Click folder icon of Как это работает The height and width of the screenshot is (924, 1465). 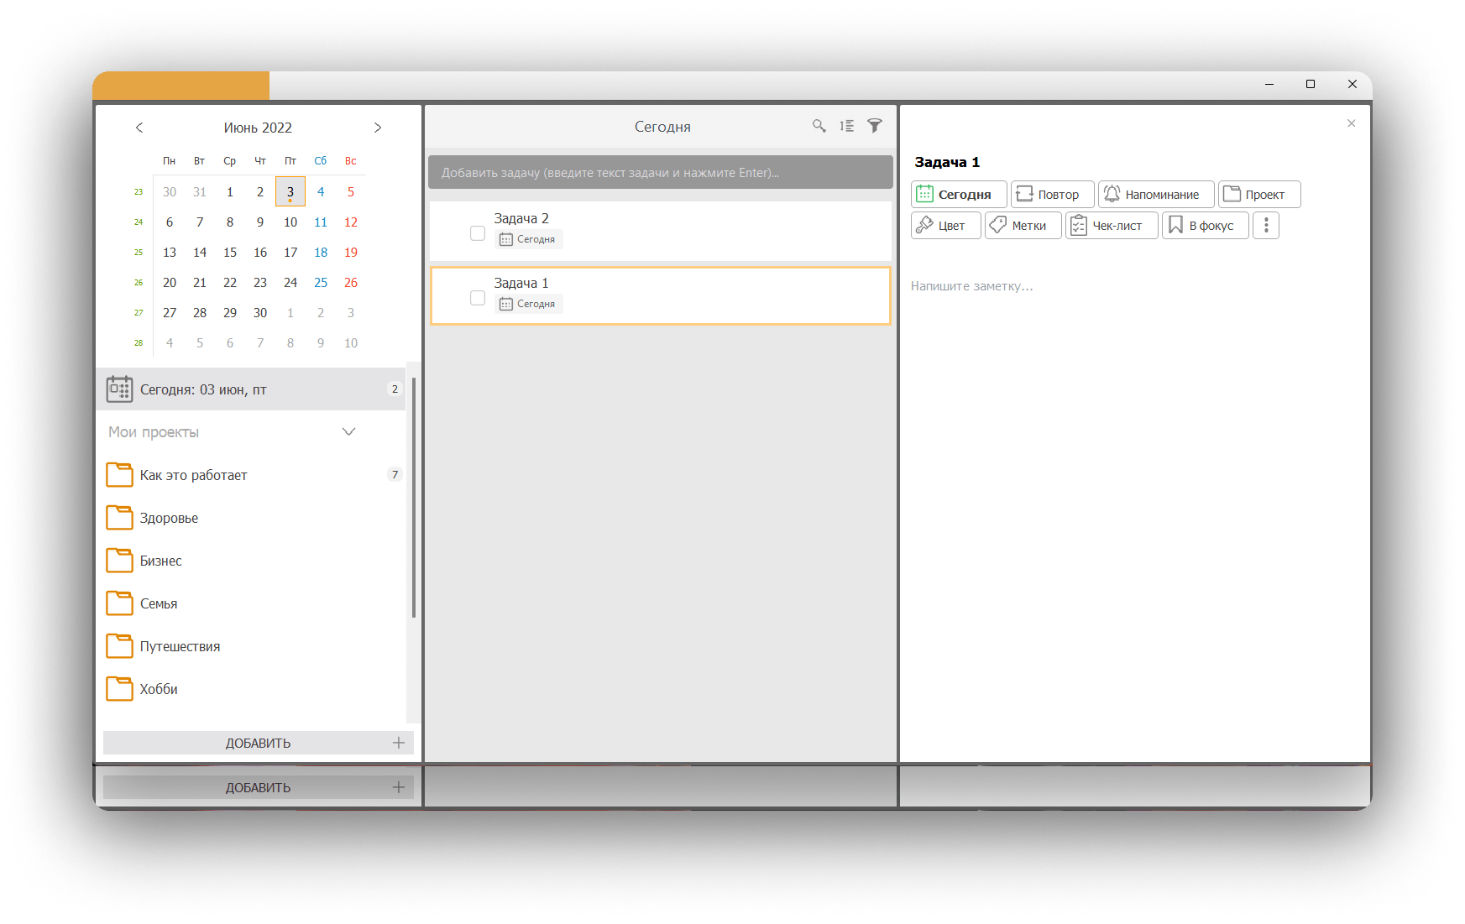pos(119,475)
